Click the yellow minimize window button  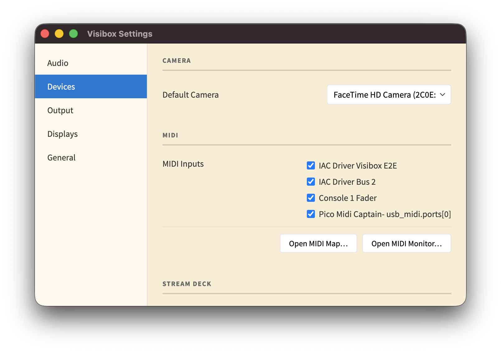point(59,33)
